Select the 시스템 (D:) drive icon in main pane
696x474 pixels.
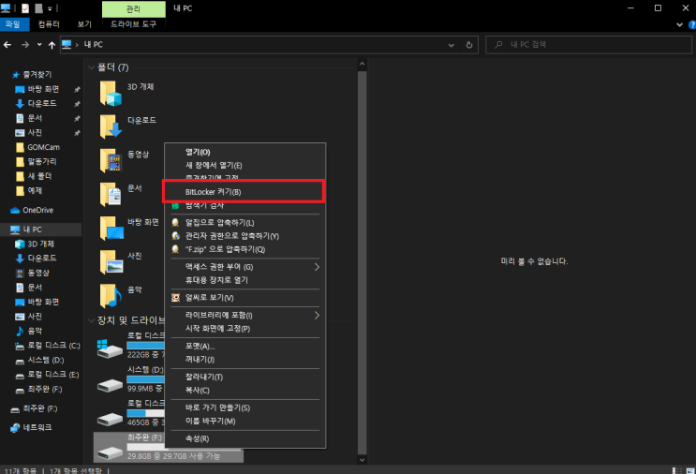point(110,385)
